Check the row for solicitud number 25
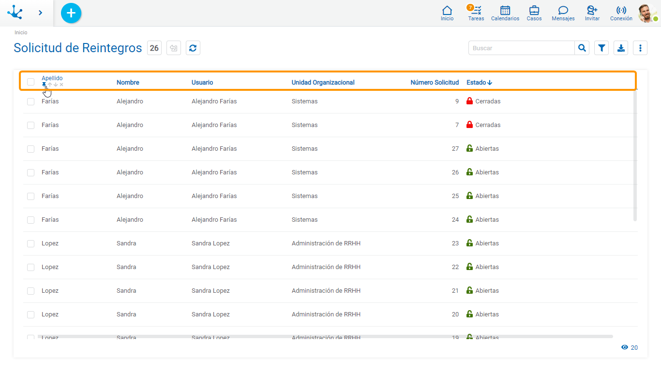 coord(31,196)
